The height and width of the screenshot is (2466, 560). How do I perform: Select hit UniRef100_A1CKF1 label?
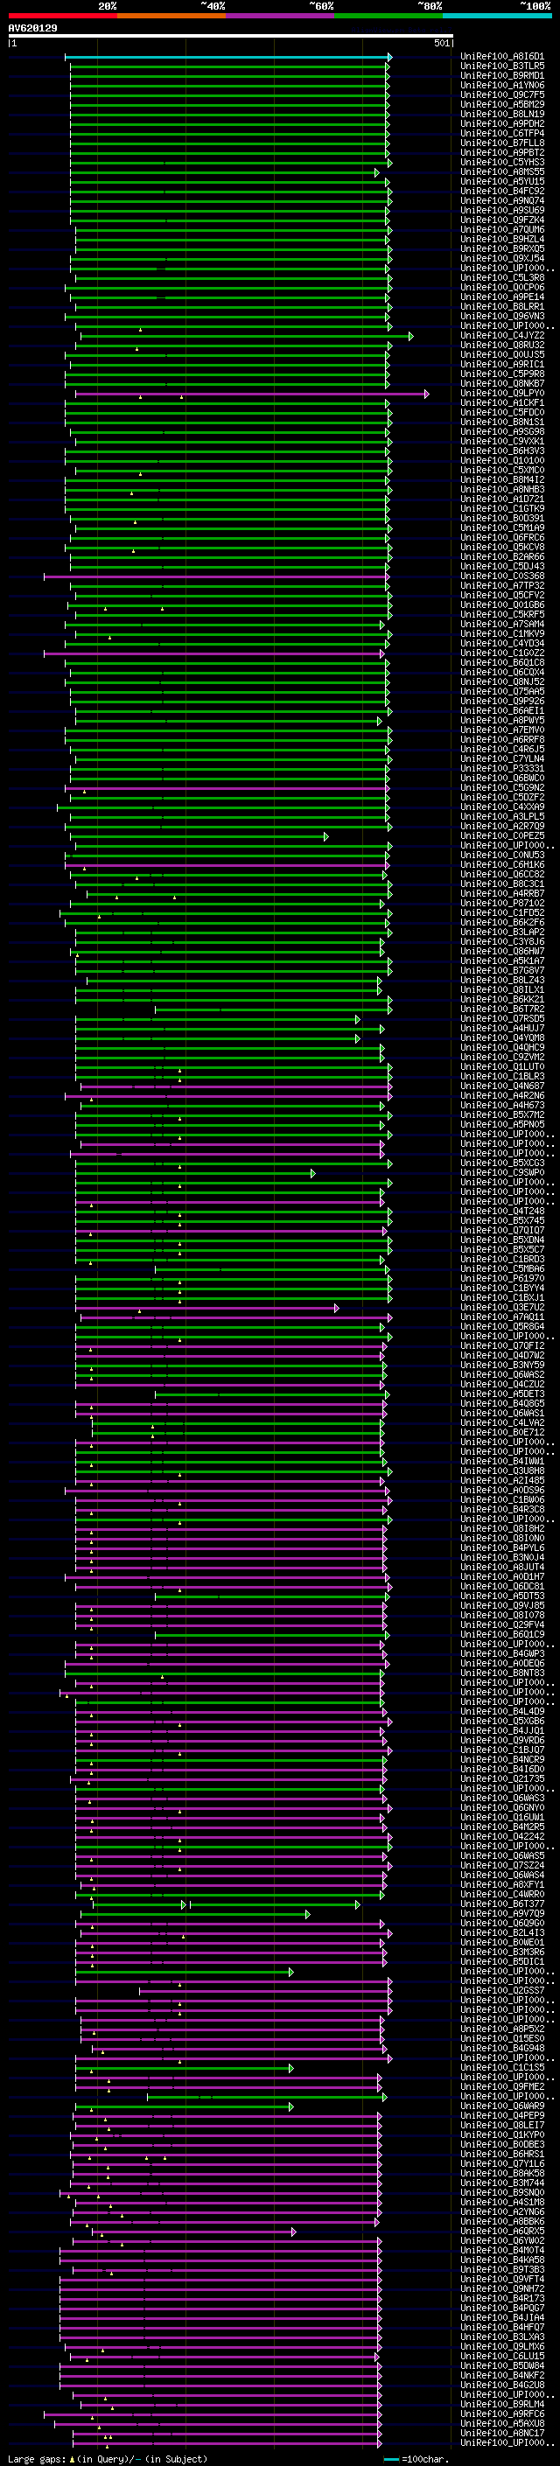[501, 403]
